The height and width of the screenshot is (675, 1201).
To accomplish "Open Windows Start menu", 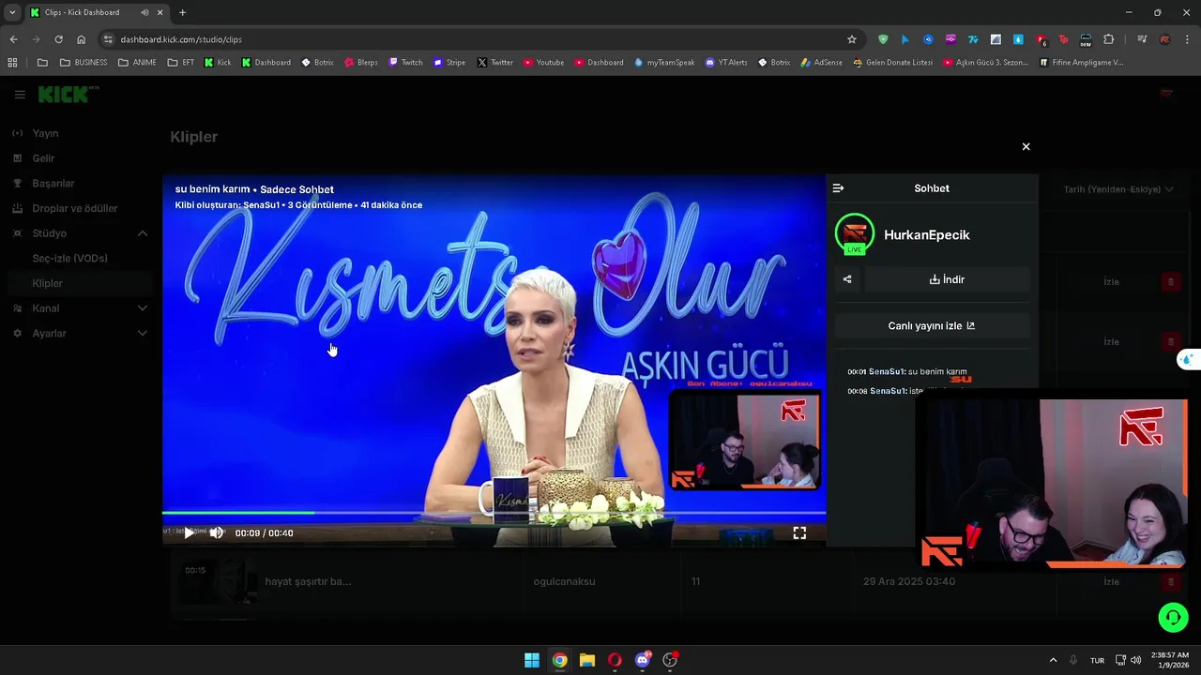I will tap(532, 660).
